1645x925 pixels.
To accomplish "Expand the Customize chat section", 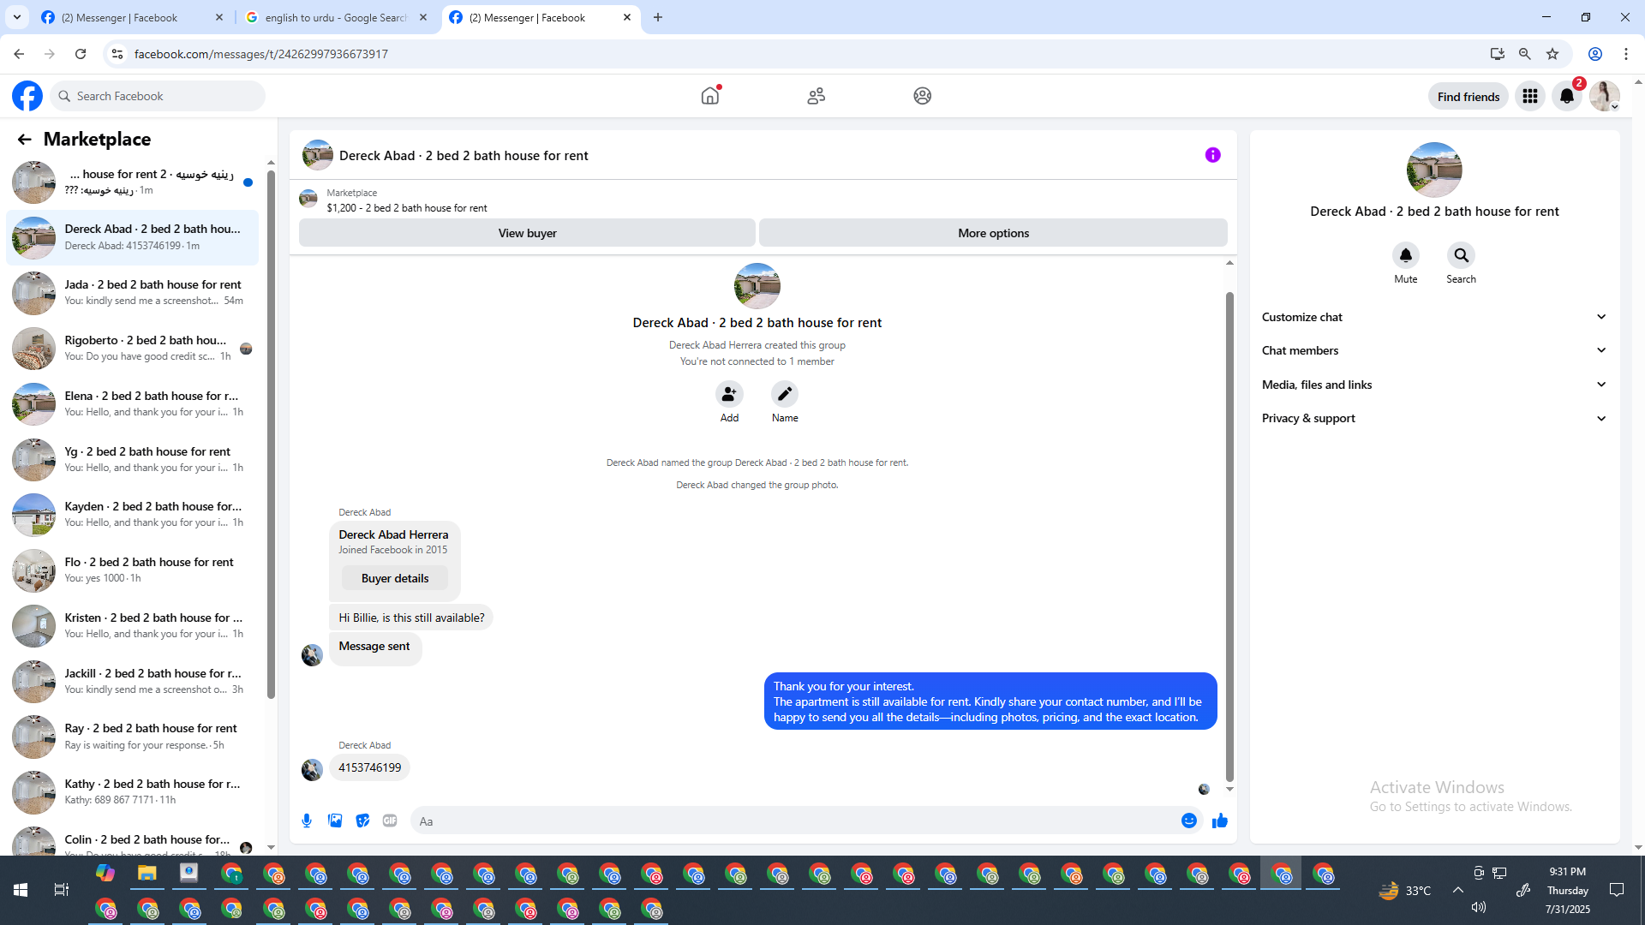I will (1433, 317).
